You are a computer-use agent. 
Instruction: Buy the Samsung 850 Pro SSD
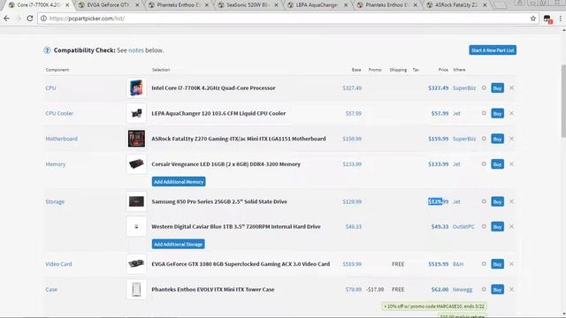(497, 201)
